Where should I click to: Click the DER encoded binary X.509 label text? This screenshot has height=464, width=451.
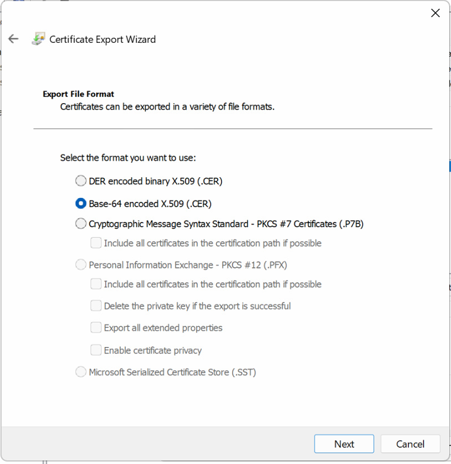pos(155,181)
